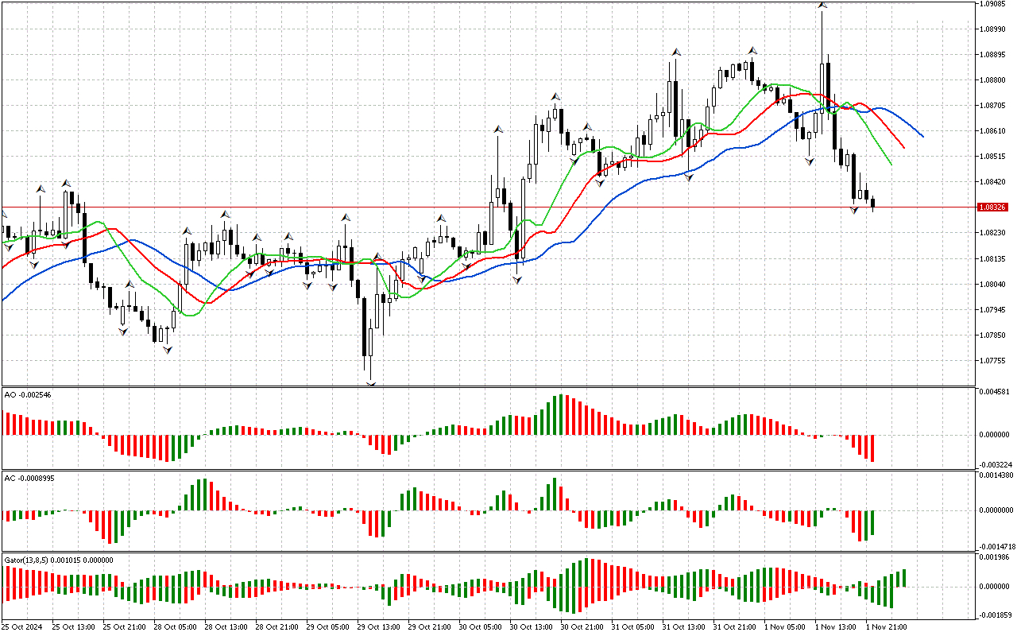
Task: Click the down fractal arrow below the lowest candle
Action: tap(370, 384)
